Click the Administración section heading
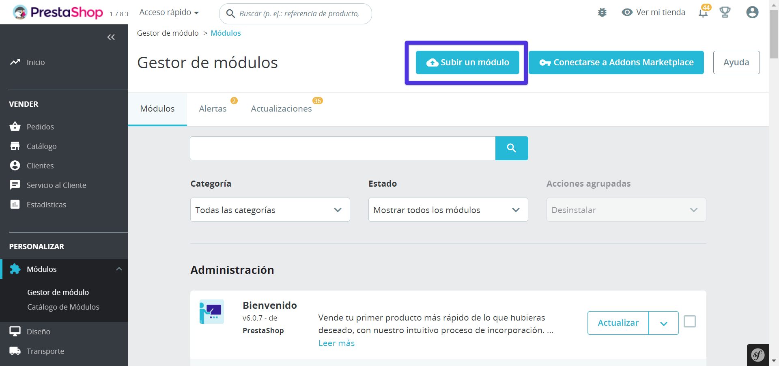 [x=232, y=270]
